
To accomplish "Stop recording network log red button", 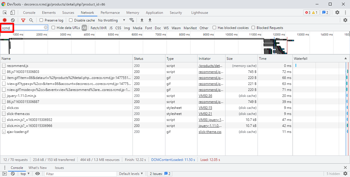I will point(5,20).
